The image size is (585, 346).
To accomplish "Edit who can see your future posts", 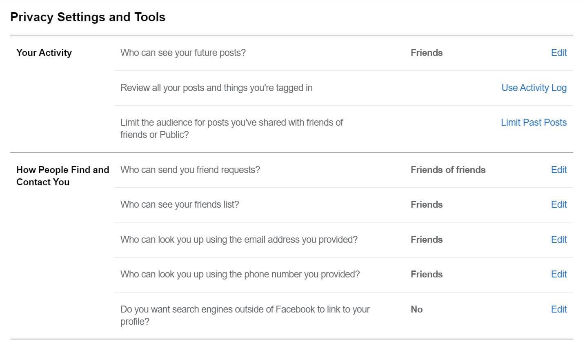I will pyautogui.click(x=558, y=53).
